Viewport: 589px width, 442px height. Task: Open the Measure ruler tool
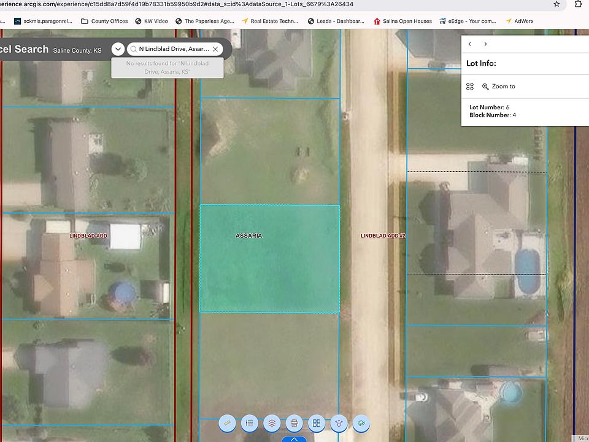(227, 423)
